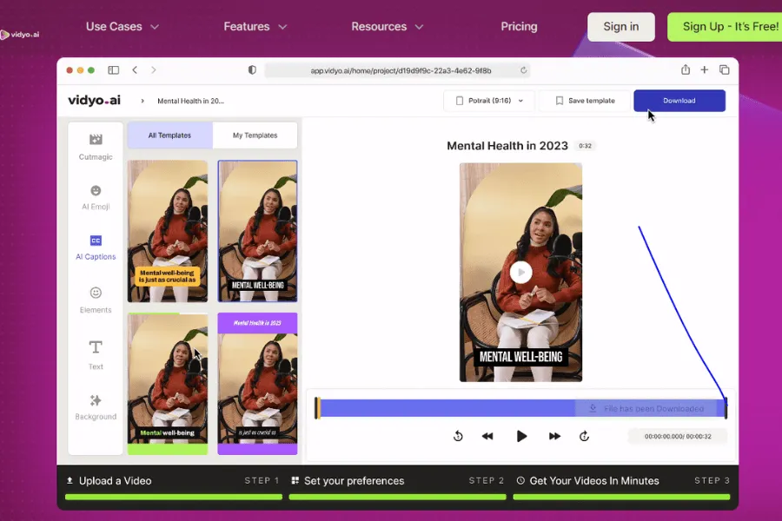Show the tab overview icon
Viewport: 782px width, 521px height.
(724, 69)
